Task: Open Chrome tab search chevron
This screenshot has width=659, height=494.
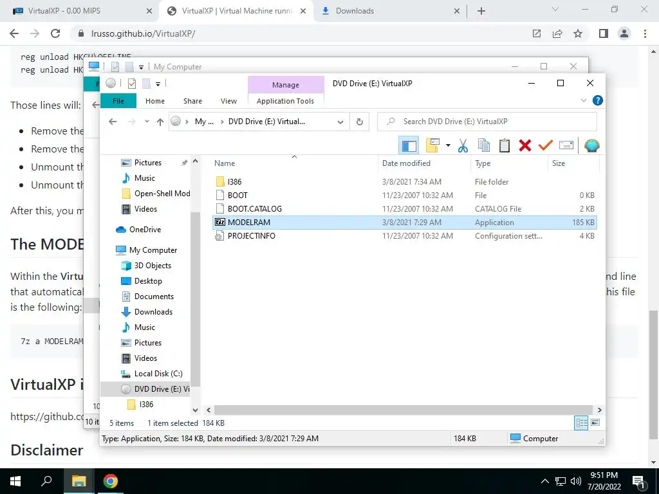Action: pyautogui.click(x=555, y=9)
